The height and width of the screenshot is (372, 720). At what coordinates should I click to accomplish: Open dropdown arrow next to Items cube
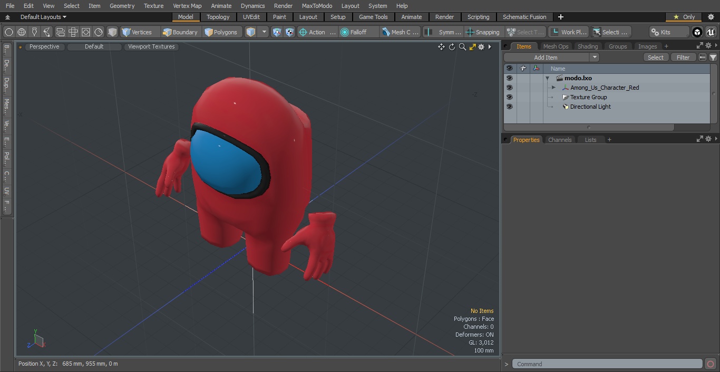265,32
